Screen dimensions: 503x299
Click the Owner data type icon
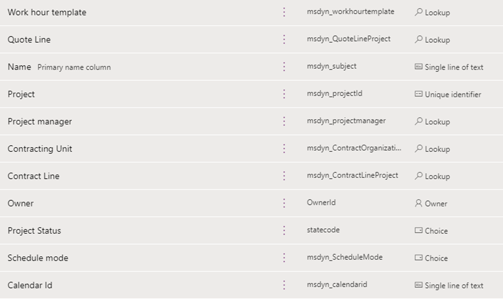pos(418,203)
